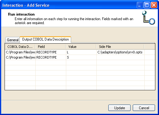
Task: Click the Side File column header
Action: point(120,47)
